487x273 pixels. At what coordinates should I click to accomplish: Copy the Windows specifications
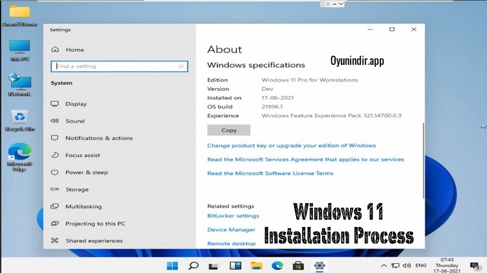(229, 130)
